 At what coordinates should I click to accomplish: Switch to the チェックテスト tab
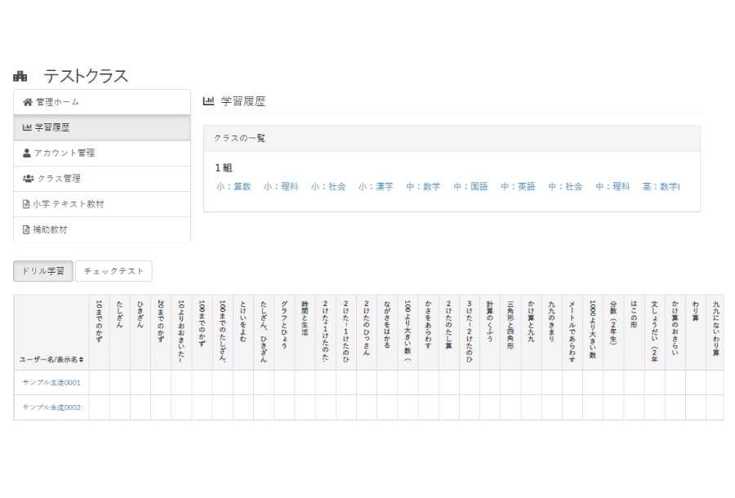point(114,271)
